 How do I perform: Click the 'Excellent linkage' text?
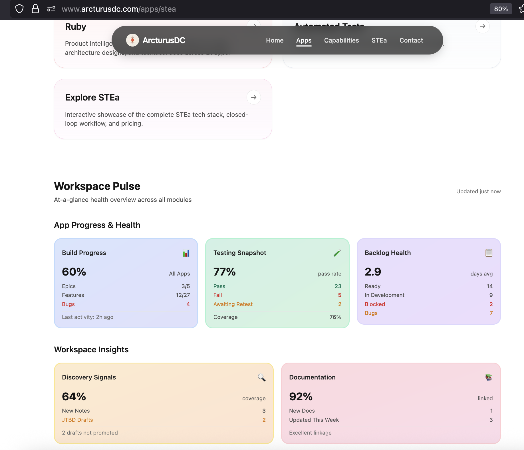[x=310, y=433]
